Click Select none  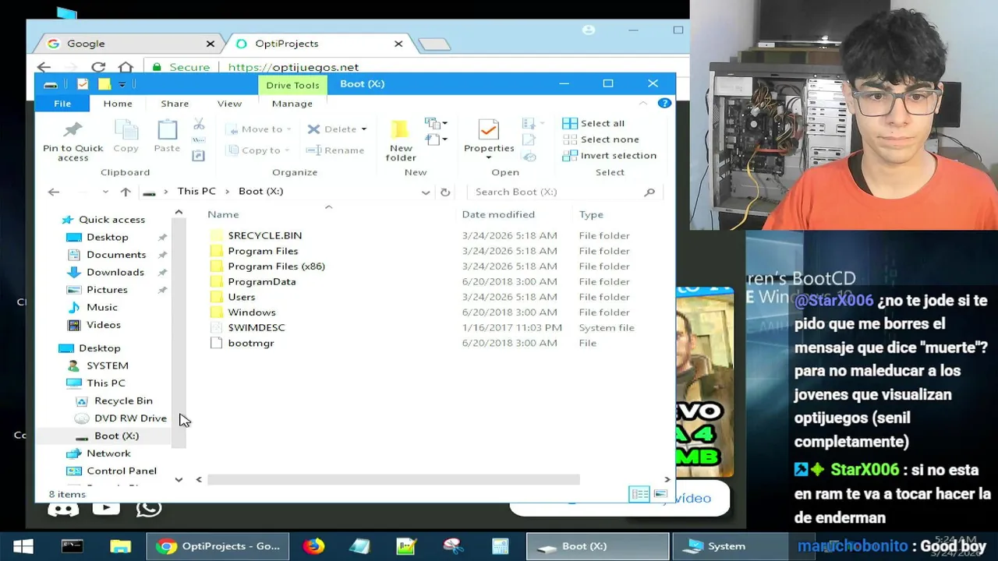[x=601, y=139]
